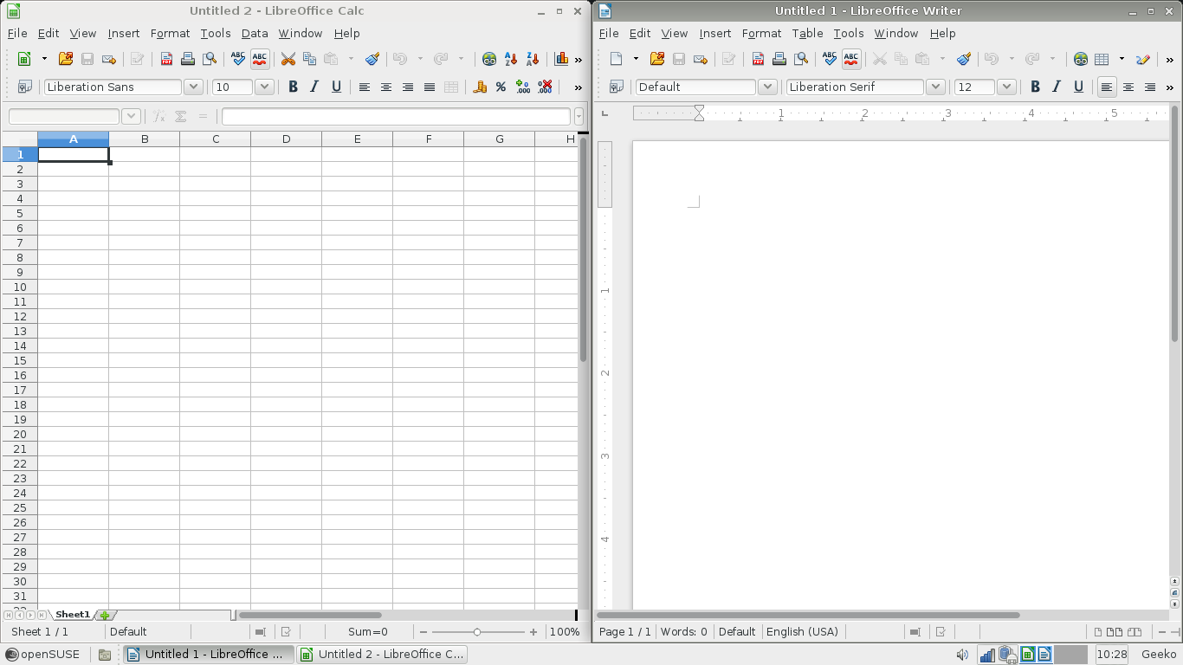The height and width of the screenshot is (665, 1183).
Task: Apply currency format to the selected cell
Action: tap(480, 87)
